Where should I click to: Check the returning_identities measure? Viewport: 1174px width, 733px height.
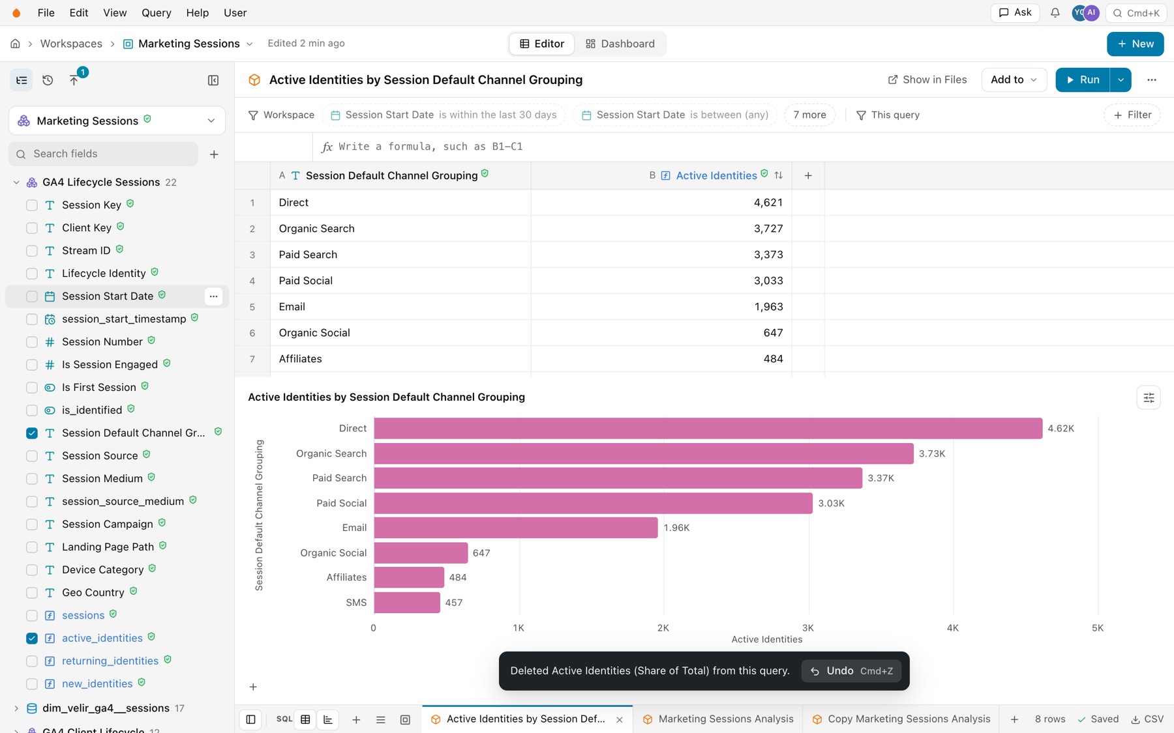pos(31,661)
